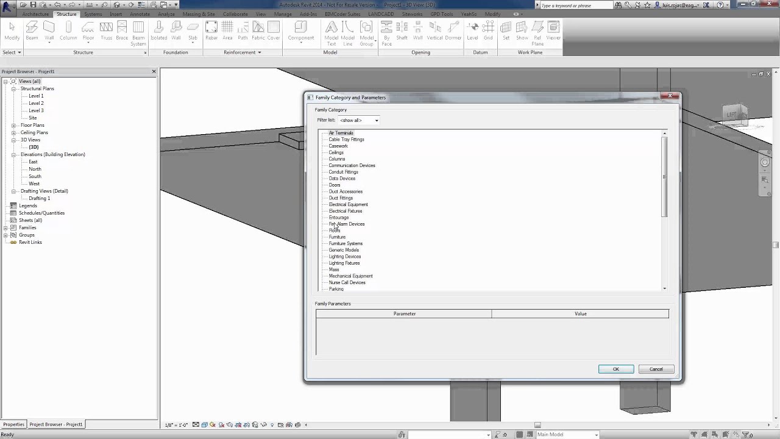Select Drafting 1 view
Screen dimensions: 780x439
pyautogui.click(x=39, y=198)
